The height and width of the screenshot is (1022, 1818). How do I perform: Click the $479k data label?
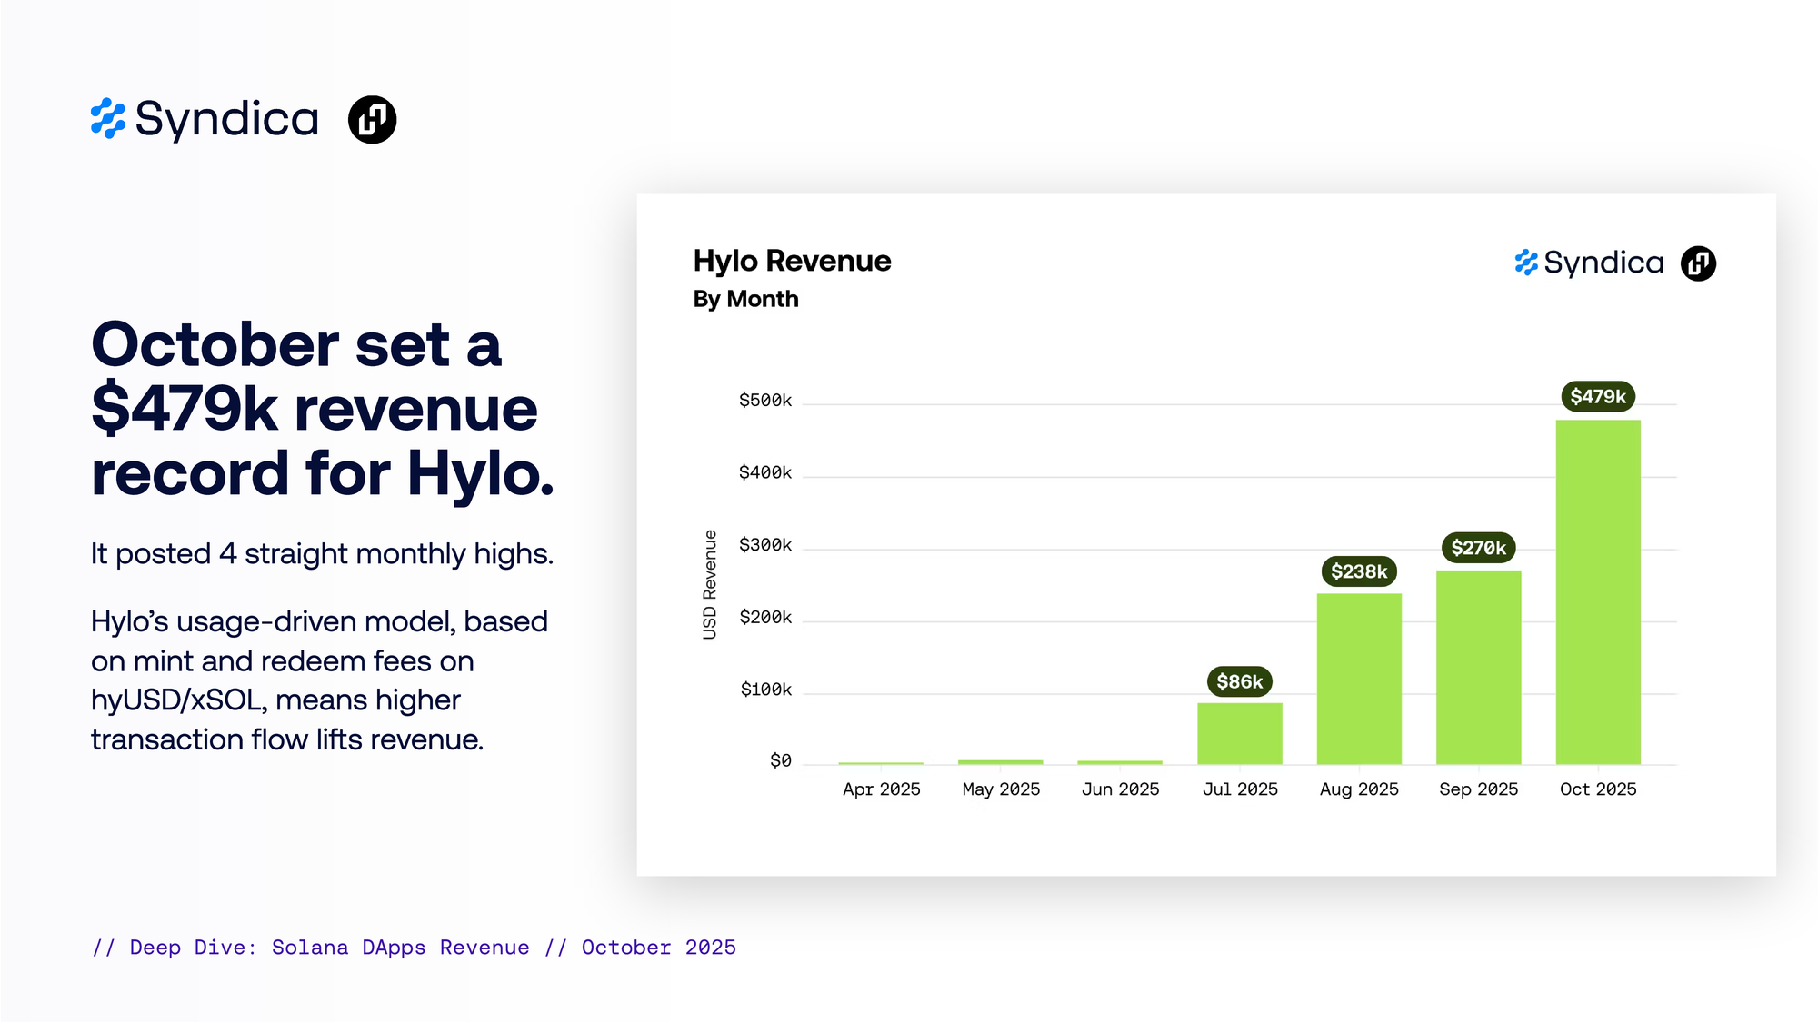[x=1597, y=396]
